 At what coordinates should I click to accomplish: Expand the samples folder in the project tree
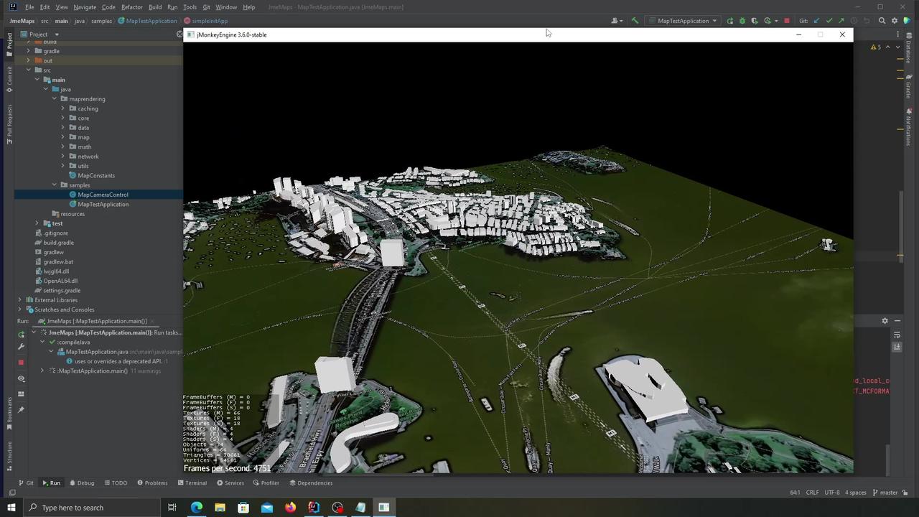[54, 185]
